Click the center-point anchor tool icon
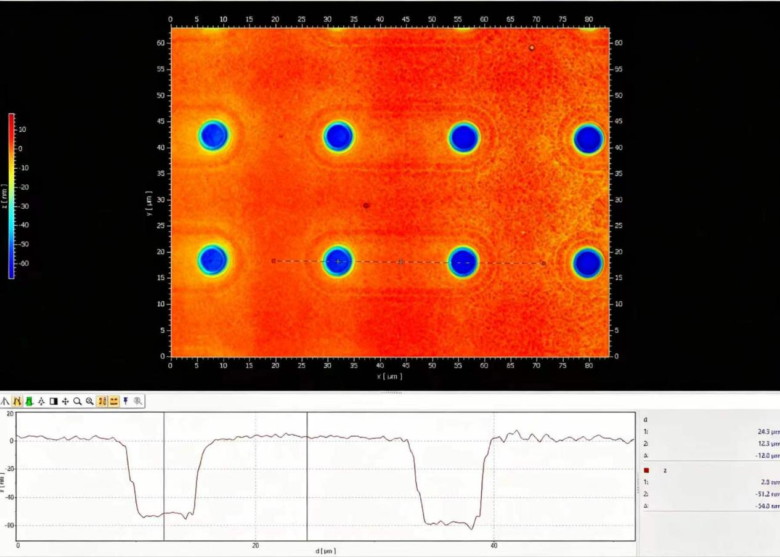 click(41, 401)
